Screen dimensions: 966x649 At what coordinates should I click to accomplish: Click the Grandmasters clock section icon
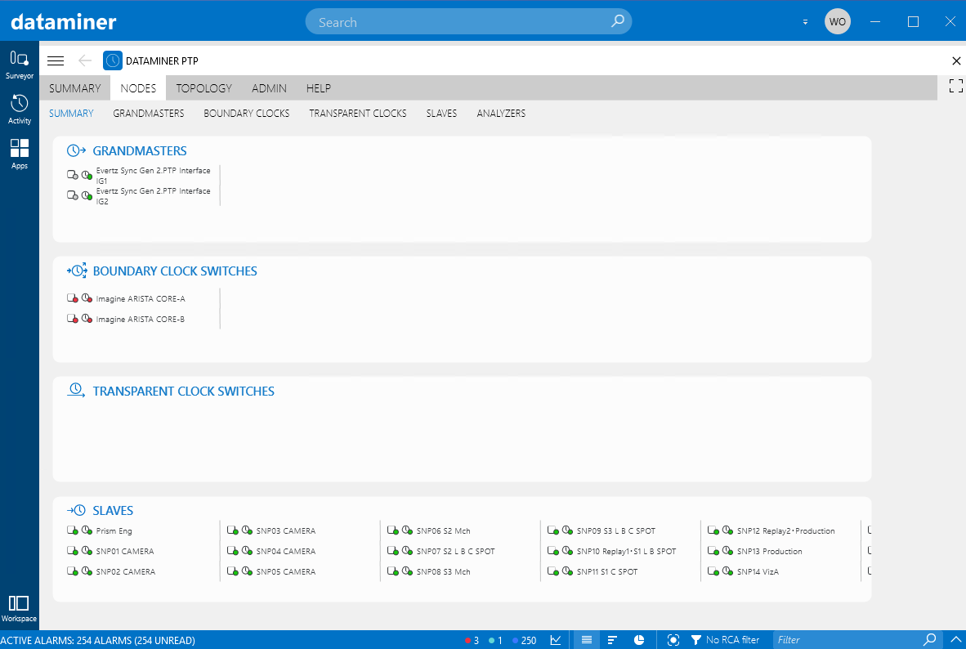click(76, 150)
